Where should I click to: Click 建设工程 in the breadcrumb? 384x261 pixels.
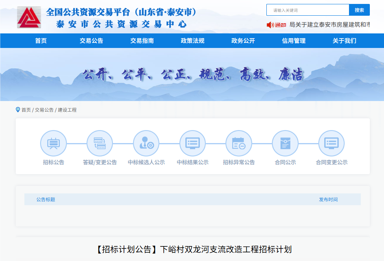pyautogui.click(x=67, y=110)
